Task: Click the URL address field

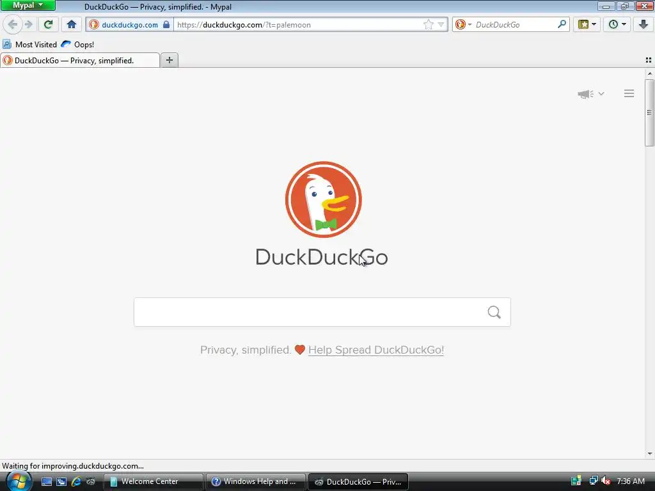Action: pos(298,25)
